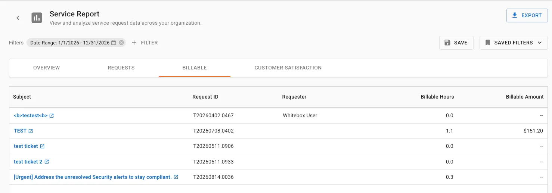This screenshot has height=193, width=552.
Task: Open calendar icon in Date Range filter
Action: [x=114, y=43]
